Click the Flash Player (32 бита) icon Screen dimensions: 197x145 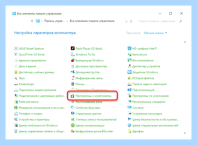click(73, 48)
